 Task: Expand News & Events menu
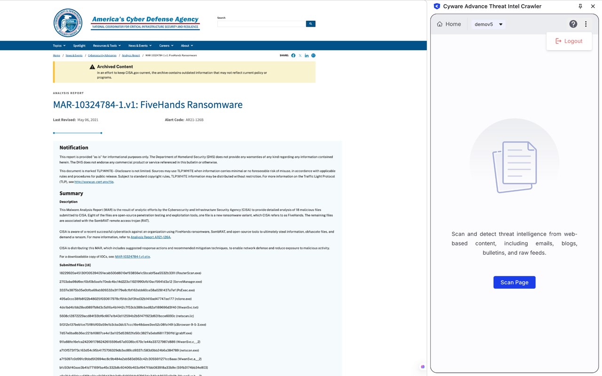coord(140,46)
